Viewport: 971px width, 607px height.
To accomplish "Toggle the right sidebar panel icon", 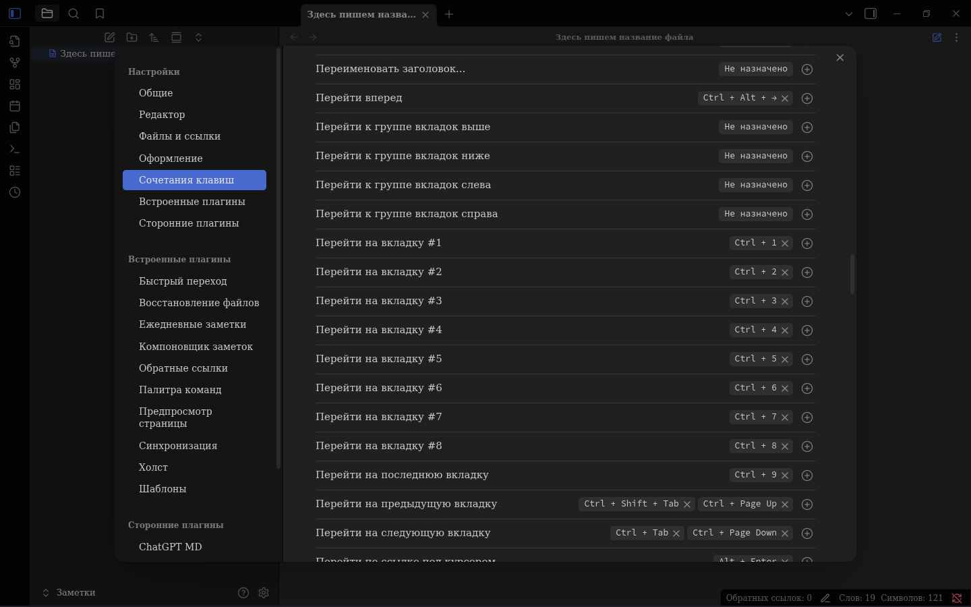I will (871, 13).
